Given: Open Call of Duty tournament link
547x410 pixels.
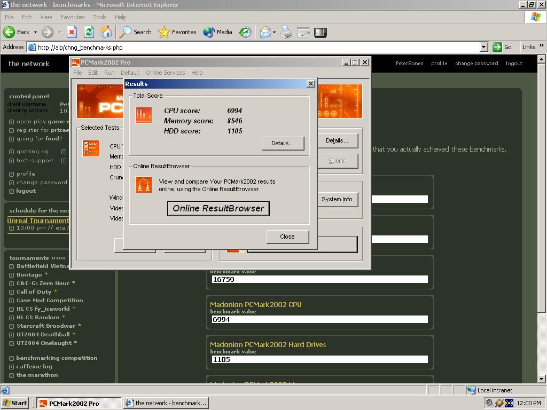Looking at the screenshot, I should click(x=34, y=292).
